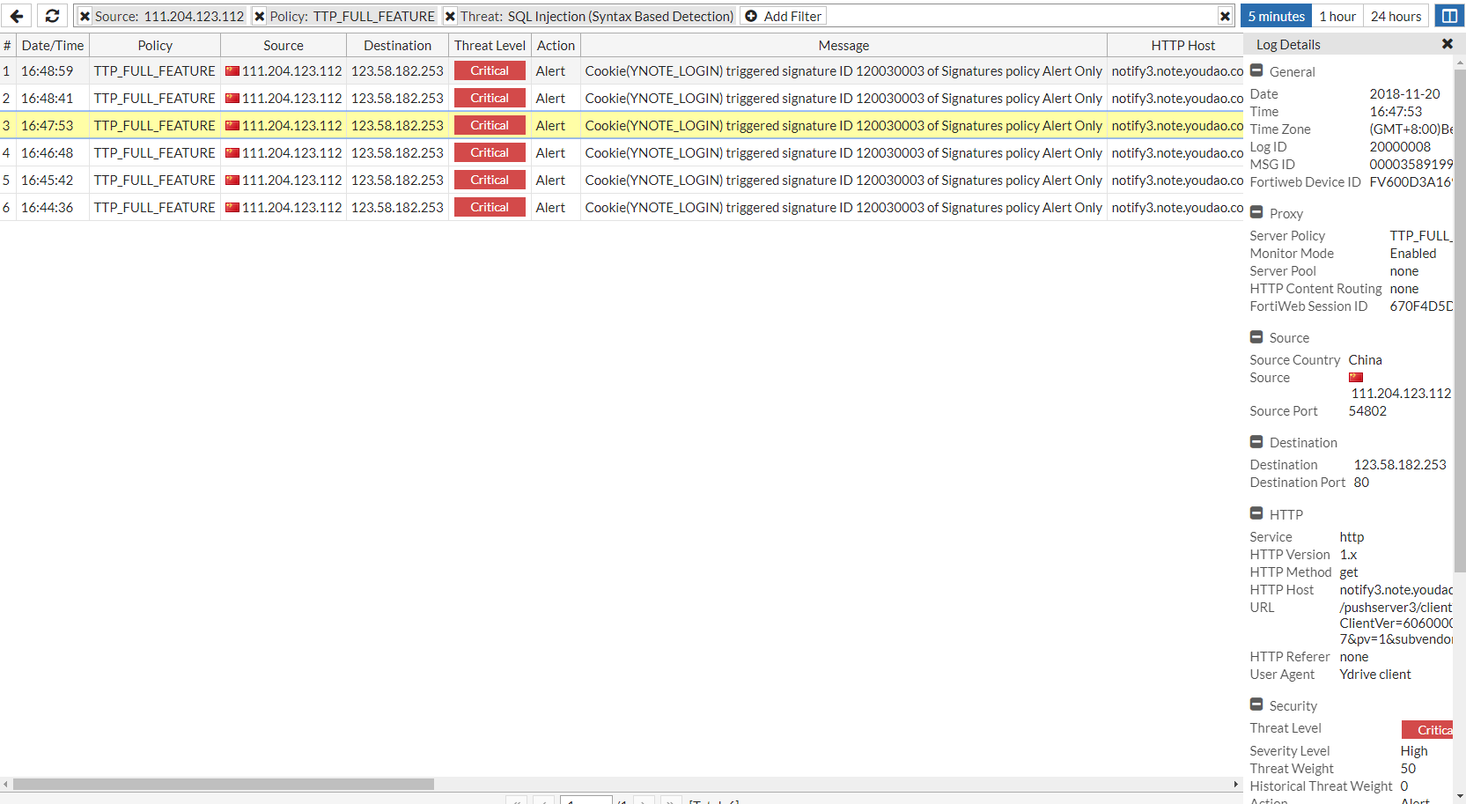1466x804 pixels.
Task: Close the Log Details panel
Action: point(1447,43)
